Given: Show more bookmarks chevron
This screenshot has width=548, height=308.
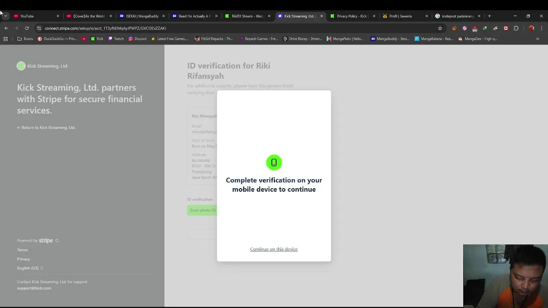Looking at the screenshot, I should tap(538, 38).
